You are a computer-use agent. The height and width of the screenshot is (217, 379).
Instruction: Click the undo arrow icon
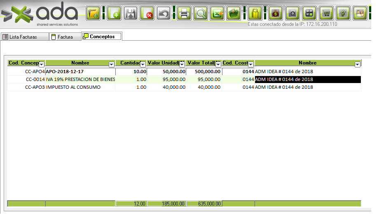coord(164,13)
